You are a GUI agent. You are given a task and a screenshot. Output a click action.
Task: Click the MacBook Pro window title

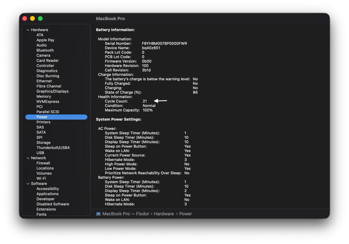(111, 19)
